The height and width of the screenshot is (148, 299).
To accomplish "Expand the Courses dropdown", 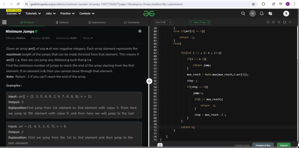I will (x=14, y=13).
